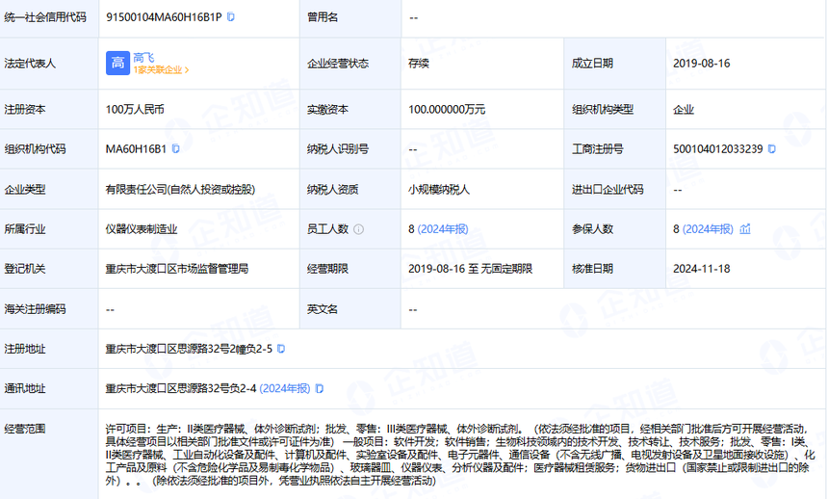The image size is (828, 499).
Task: Click the credit code 91500104MA60H16B1P text
Action: pyautogui.click(x=164, y=17)
